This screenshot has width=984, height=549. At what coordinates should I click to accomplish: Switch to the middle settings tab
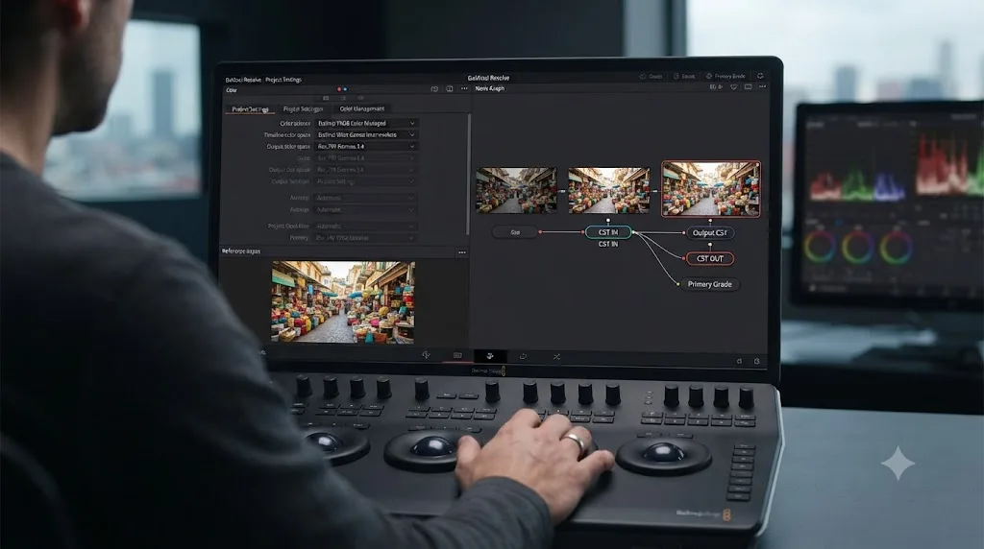303,109
